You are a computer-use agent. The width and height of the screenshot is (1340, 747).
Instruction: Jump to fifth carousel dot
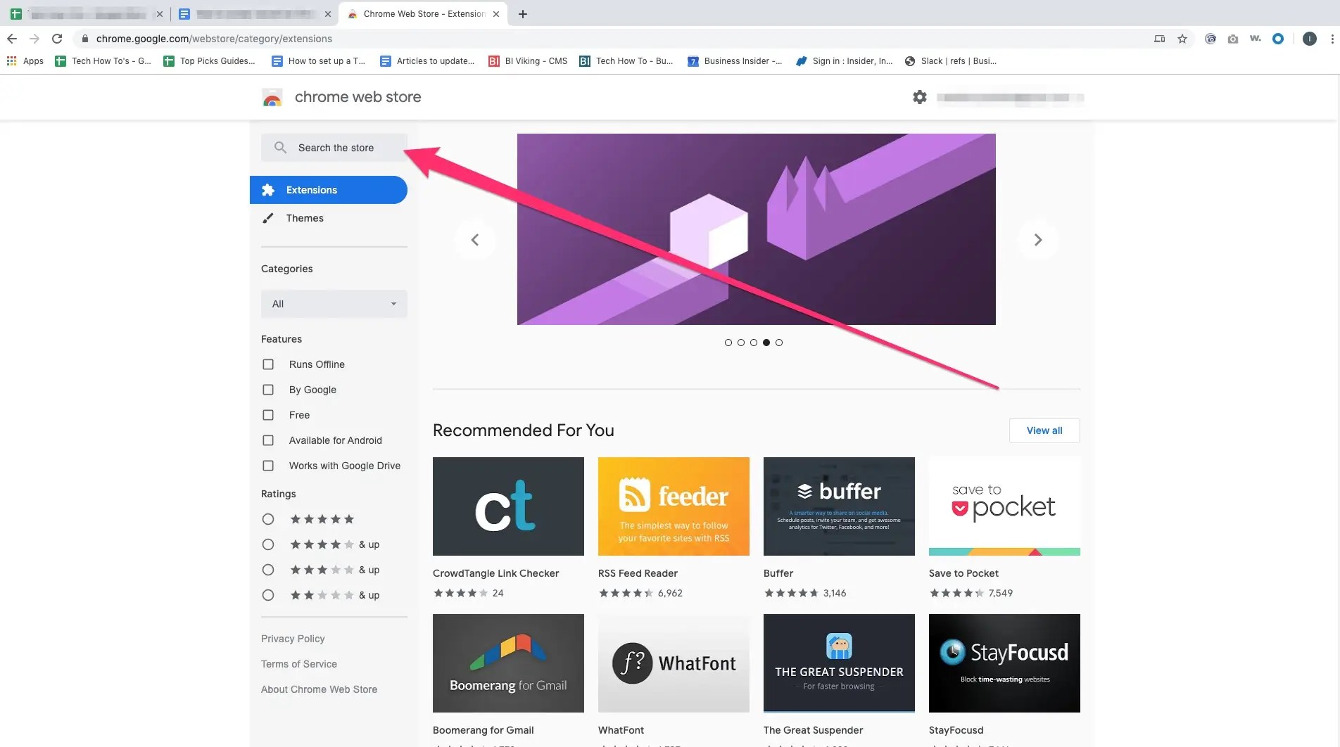tap(778, 343)
